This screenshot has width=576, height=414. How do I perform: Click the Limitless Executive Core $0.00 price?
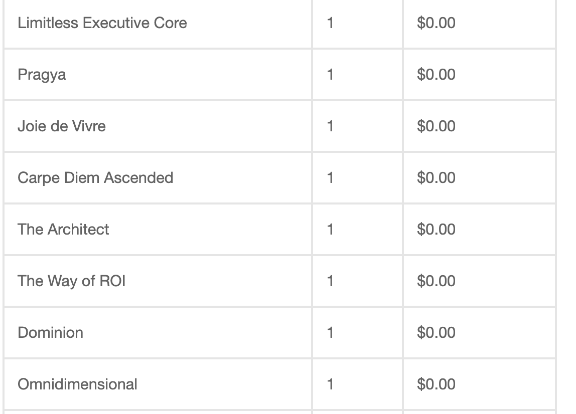coord(436,23)
